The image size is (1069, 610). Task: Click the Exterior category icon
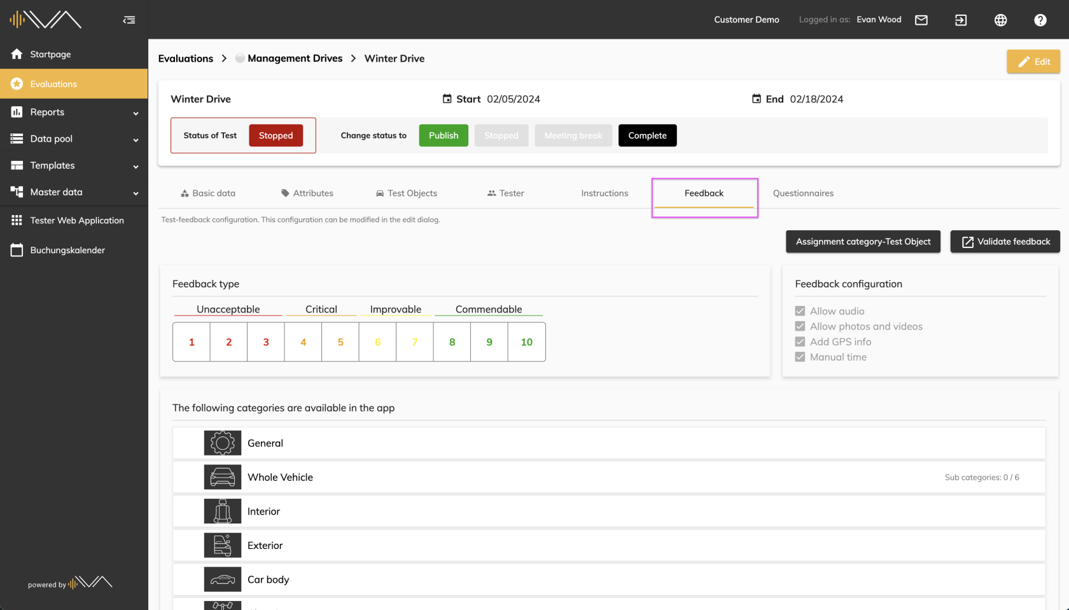(223, 545)
